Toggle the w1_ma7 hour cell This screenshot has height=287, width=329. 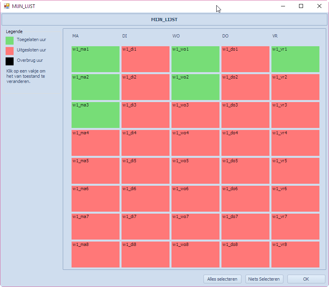pyautogui.click(x=96, y=226)
